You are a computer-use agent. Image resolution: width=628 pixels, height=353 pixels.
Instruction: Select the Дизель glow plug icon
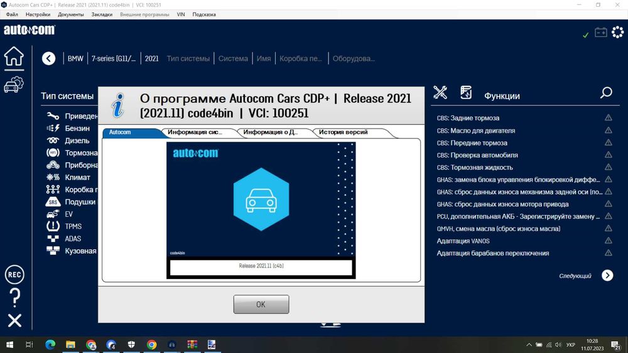[x=53, y=140]
